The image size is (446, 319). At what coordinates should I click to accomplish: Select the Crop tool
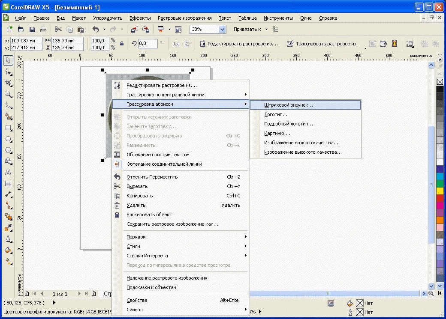8,83
